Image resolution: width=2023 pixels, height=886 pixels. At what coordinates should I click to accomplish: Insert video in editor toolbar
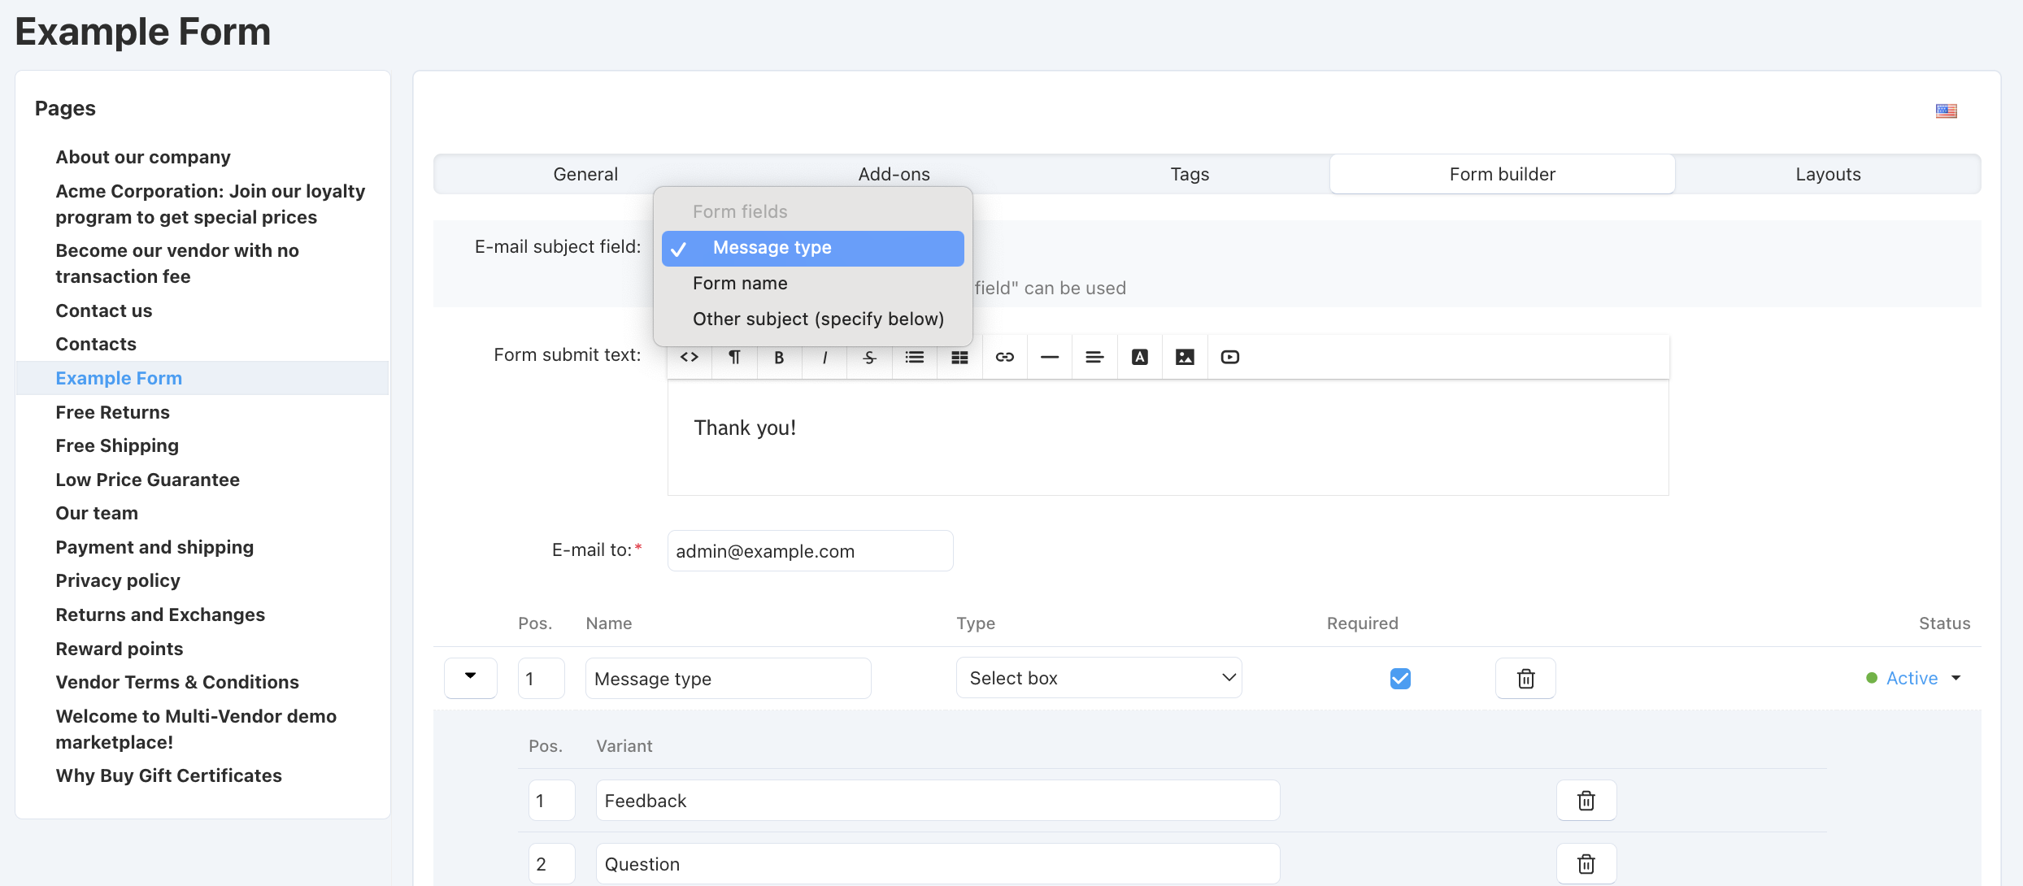coord(1230,357)
